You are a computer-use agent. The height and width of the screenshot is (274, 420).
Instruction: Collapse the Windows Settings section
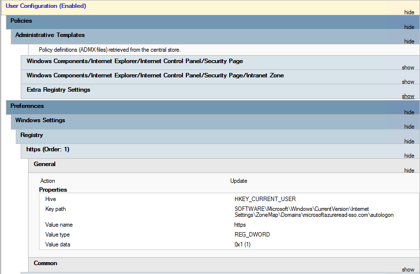[x=409, y=127]
